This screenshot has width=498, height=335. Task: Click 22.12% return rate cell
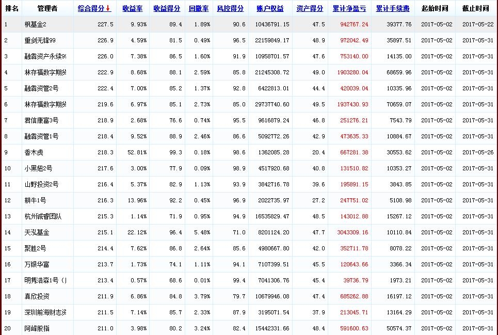[x=137, y=232]
